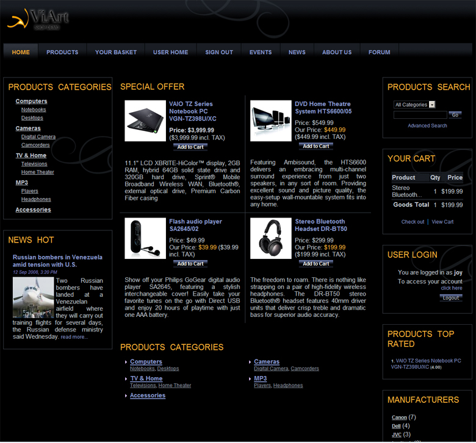Viewport: 476px width, 443px height.
Task: Add DVD Home Theatre System to cart
Action: tap(316, 146)
